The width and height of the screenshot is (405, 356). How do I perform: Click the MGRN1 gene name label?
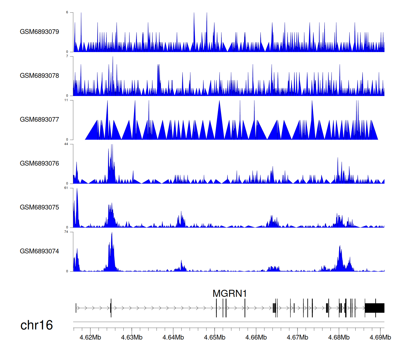(x=230, y=294)
